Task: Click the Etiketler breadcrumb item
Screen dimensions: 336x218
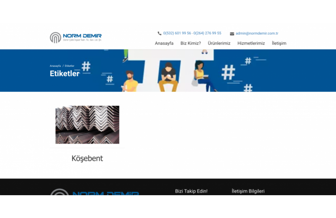Action: pyautogui.click(x=70, y=66)
